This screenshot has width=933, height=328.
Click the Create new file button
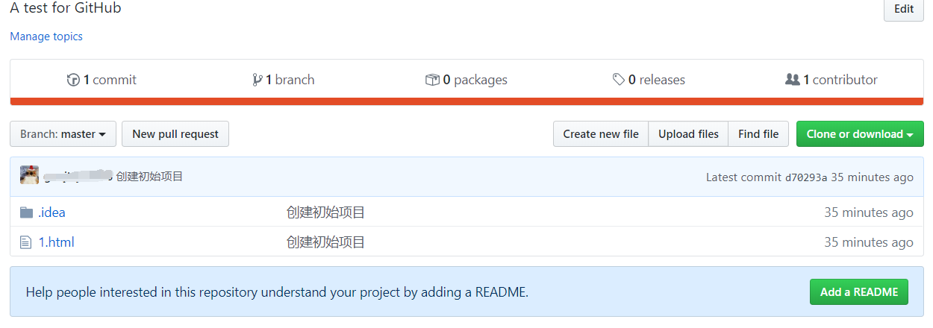click(601, 134)
